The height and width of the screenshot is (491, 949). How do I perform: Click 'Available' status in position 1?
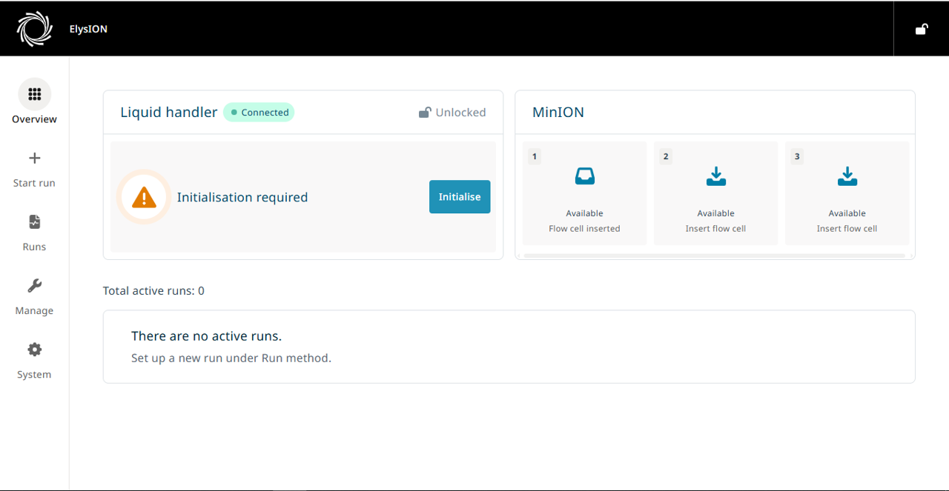coord(584,213)
